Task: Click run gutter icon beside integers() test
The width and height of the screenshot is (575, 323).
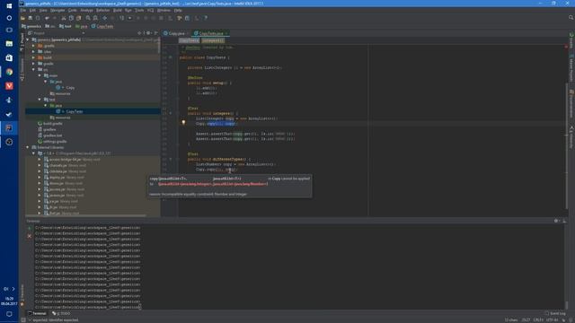Action: (x=170, y=114)
